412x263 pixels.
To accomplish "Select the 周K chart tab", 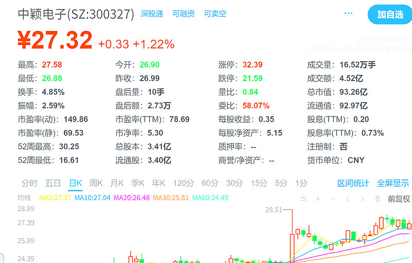I will [96, 183].
